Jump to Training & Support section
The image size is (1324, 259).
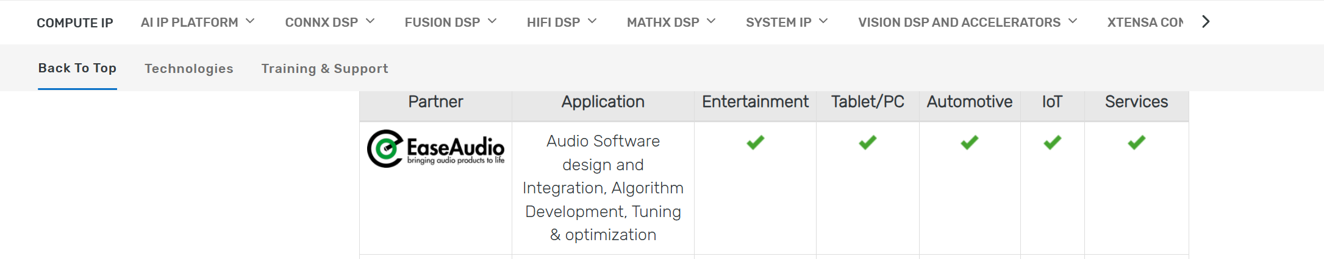[x=324, y=69]
